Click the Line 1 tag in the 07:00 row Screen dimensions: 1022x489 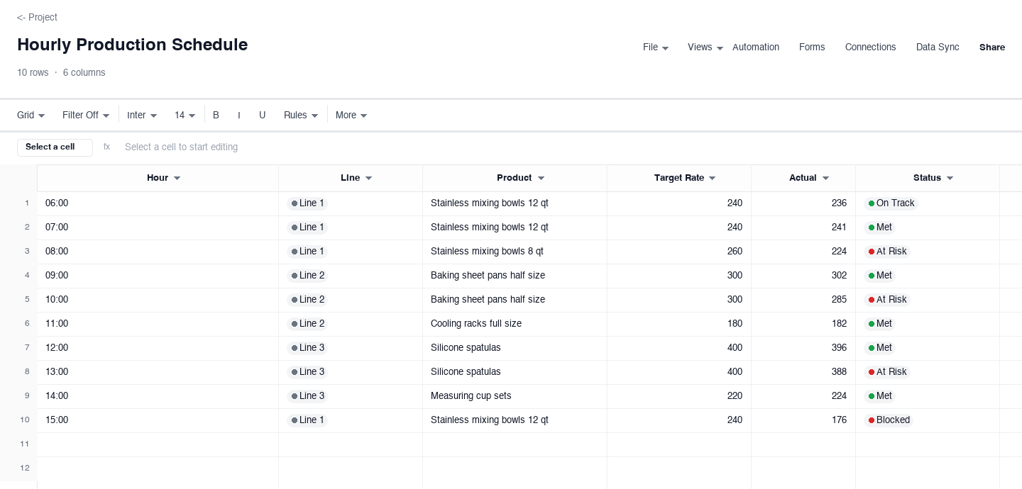click(x=307, y=227)
